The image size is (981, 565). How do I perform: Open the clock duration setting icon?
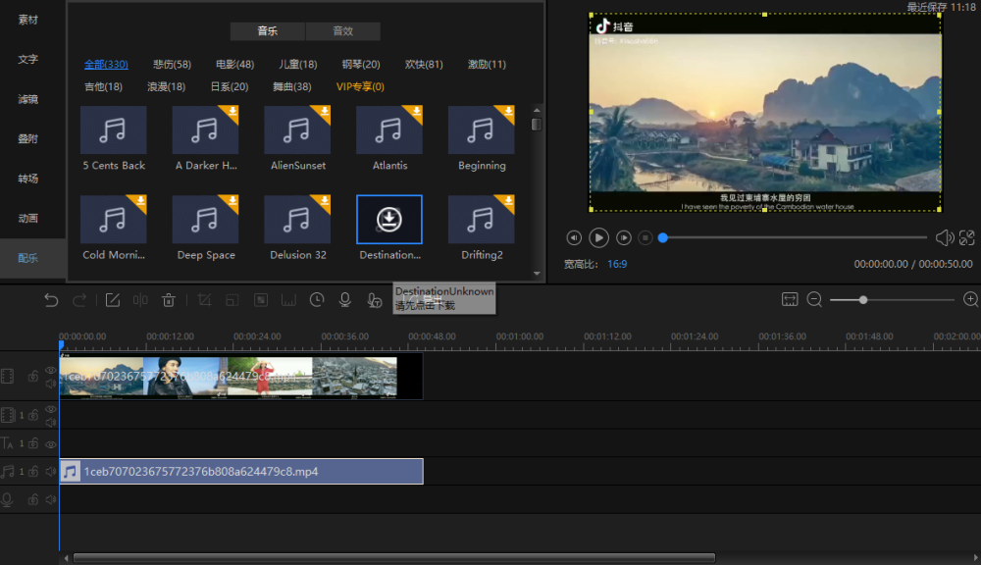(317, 300)
